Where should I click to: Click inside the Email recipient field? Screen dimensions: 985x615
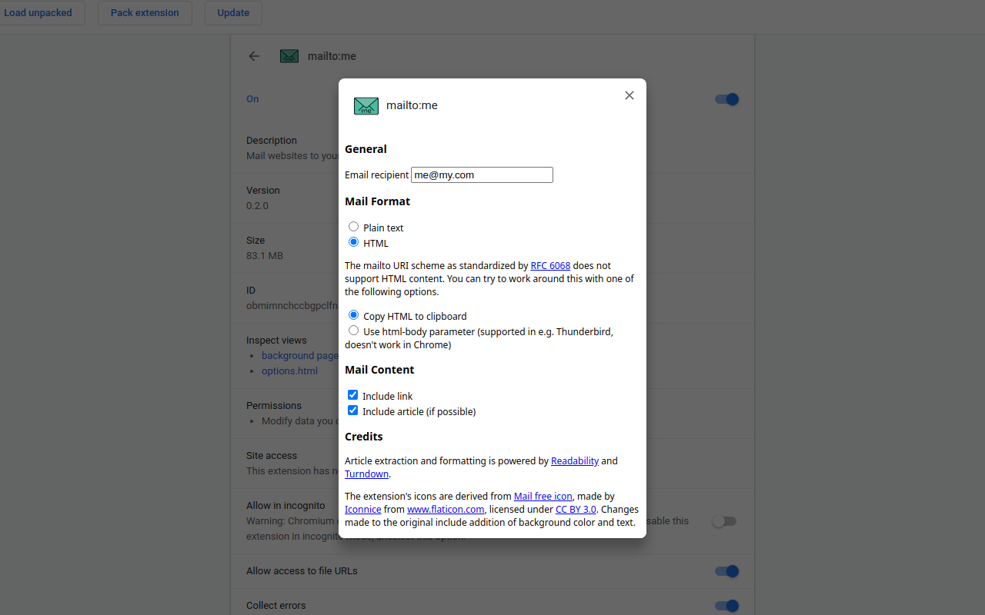click(x=482, y=175)
